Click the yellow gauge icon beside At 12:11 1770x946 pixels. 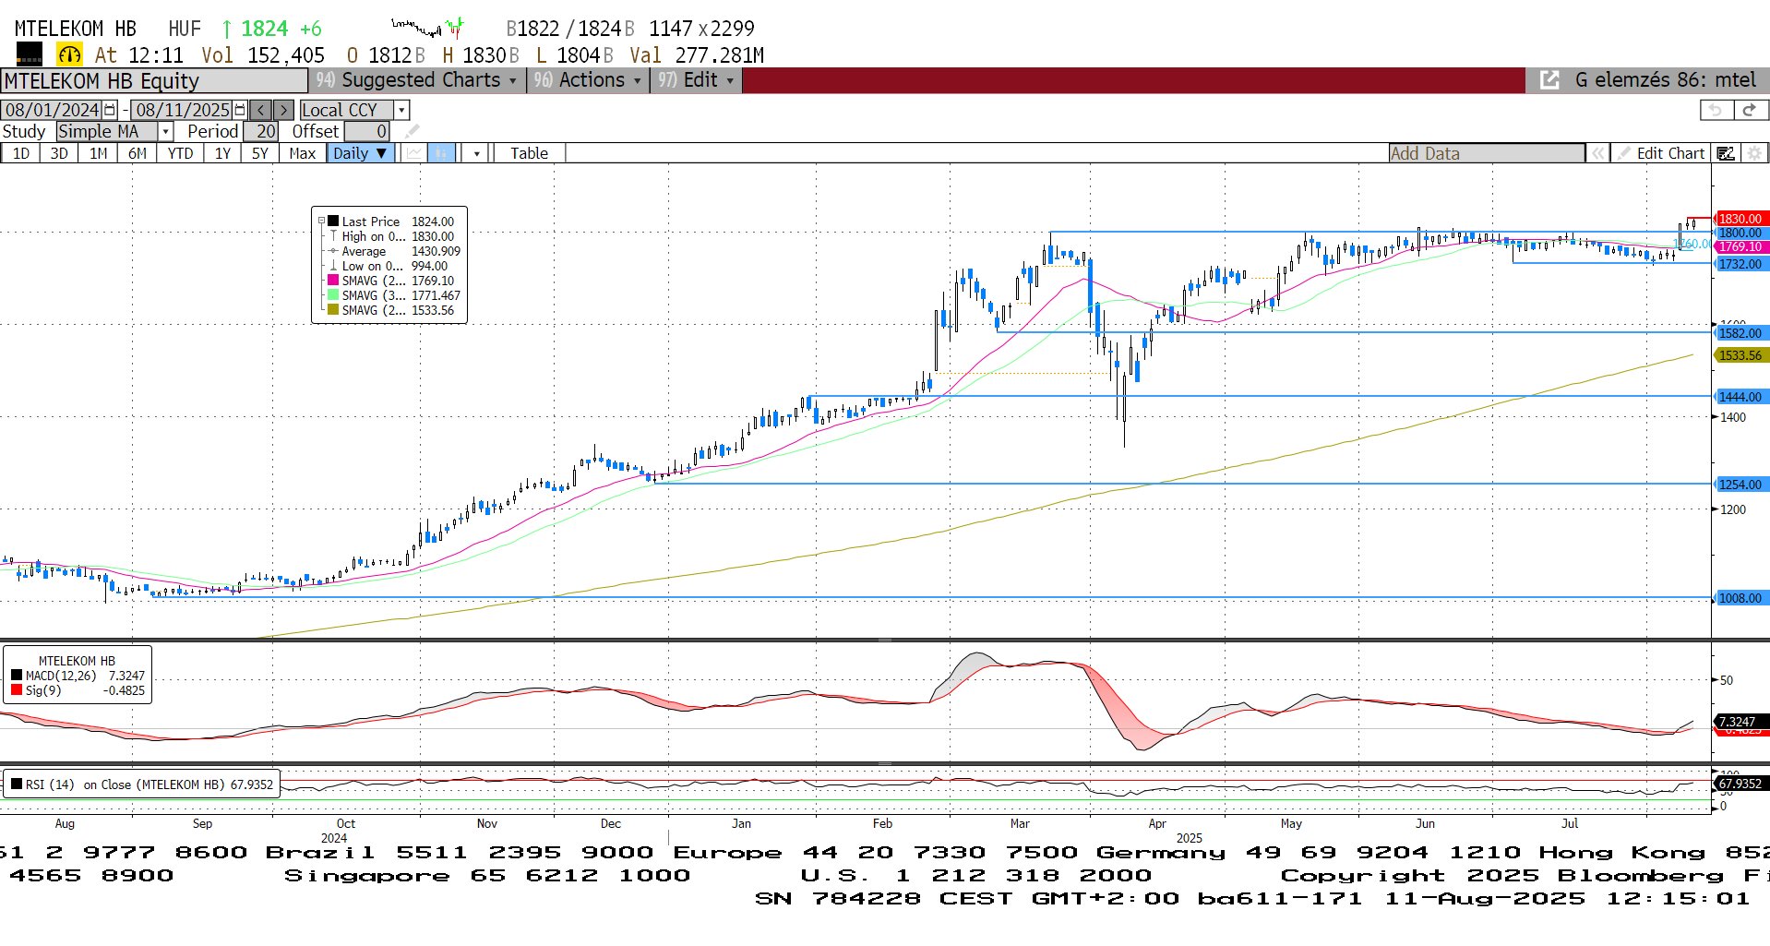click(x=69, y=54)
